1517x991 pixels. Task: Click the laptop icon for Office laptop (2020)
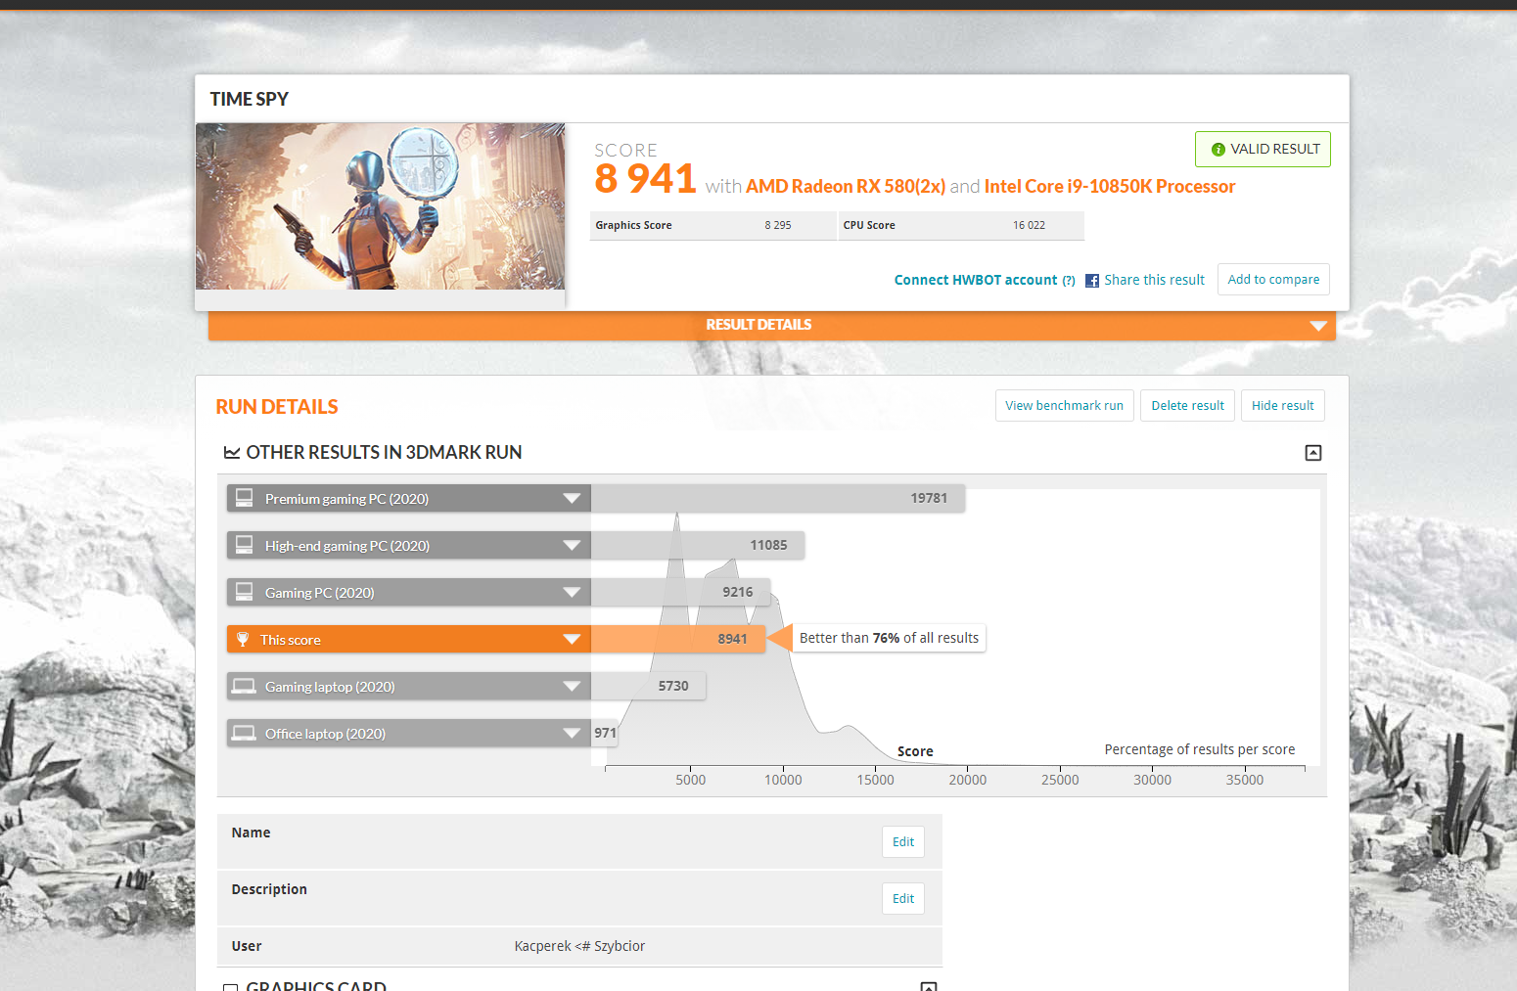(244, 733)
